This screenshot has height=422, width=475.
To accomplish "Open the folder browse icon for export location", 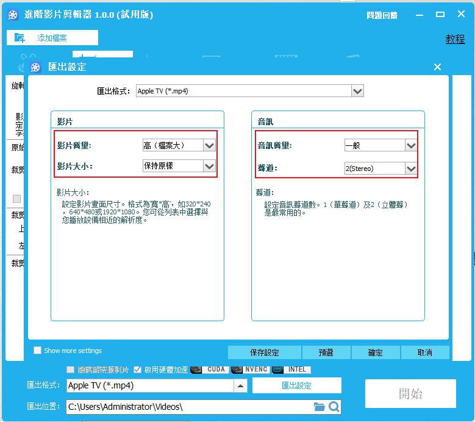I will pyautogui.click(x=319, y=407).
